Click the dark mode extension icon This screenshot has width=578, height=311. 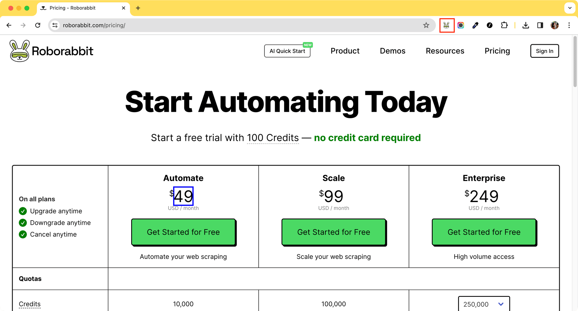(490, 25)
